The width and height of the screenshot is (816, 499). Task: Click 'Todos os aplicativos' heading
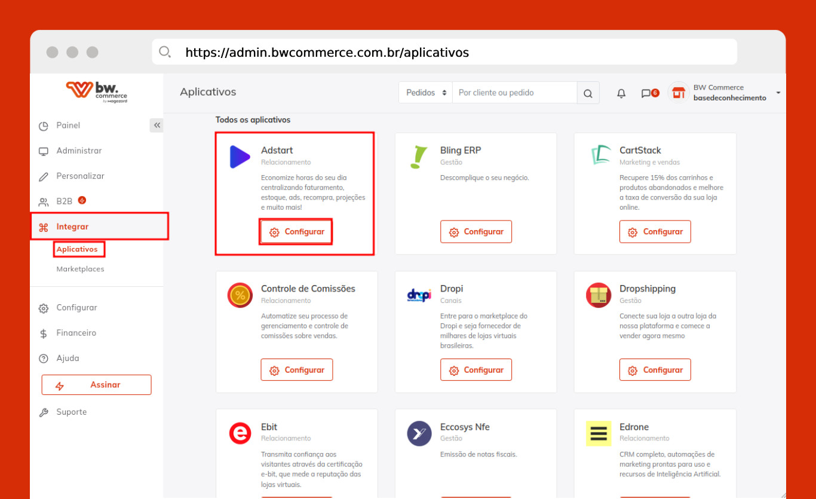253,120
